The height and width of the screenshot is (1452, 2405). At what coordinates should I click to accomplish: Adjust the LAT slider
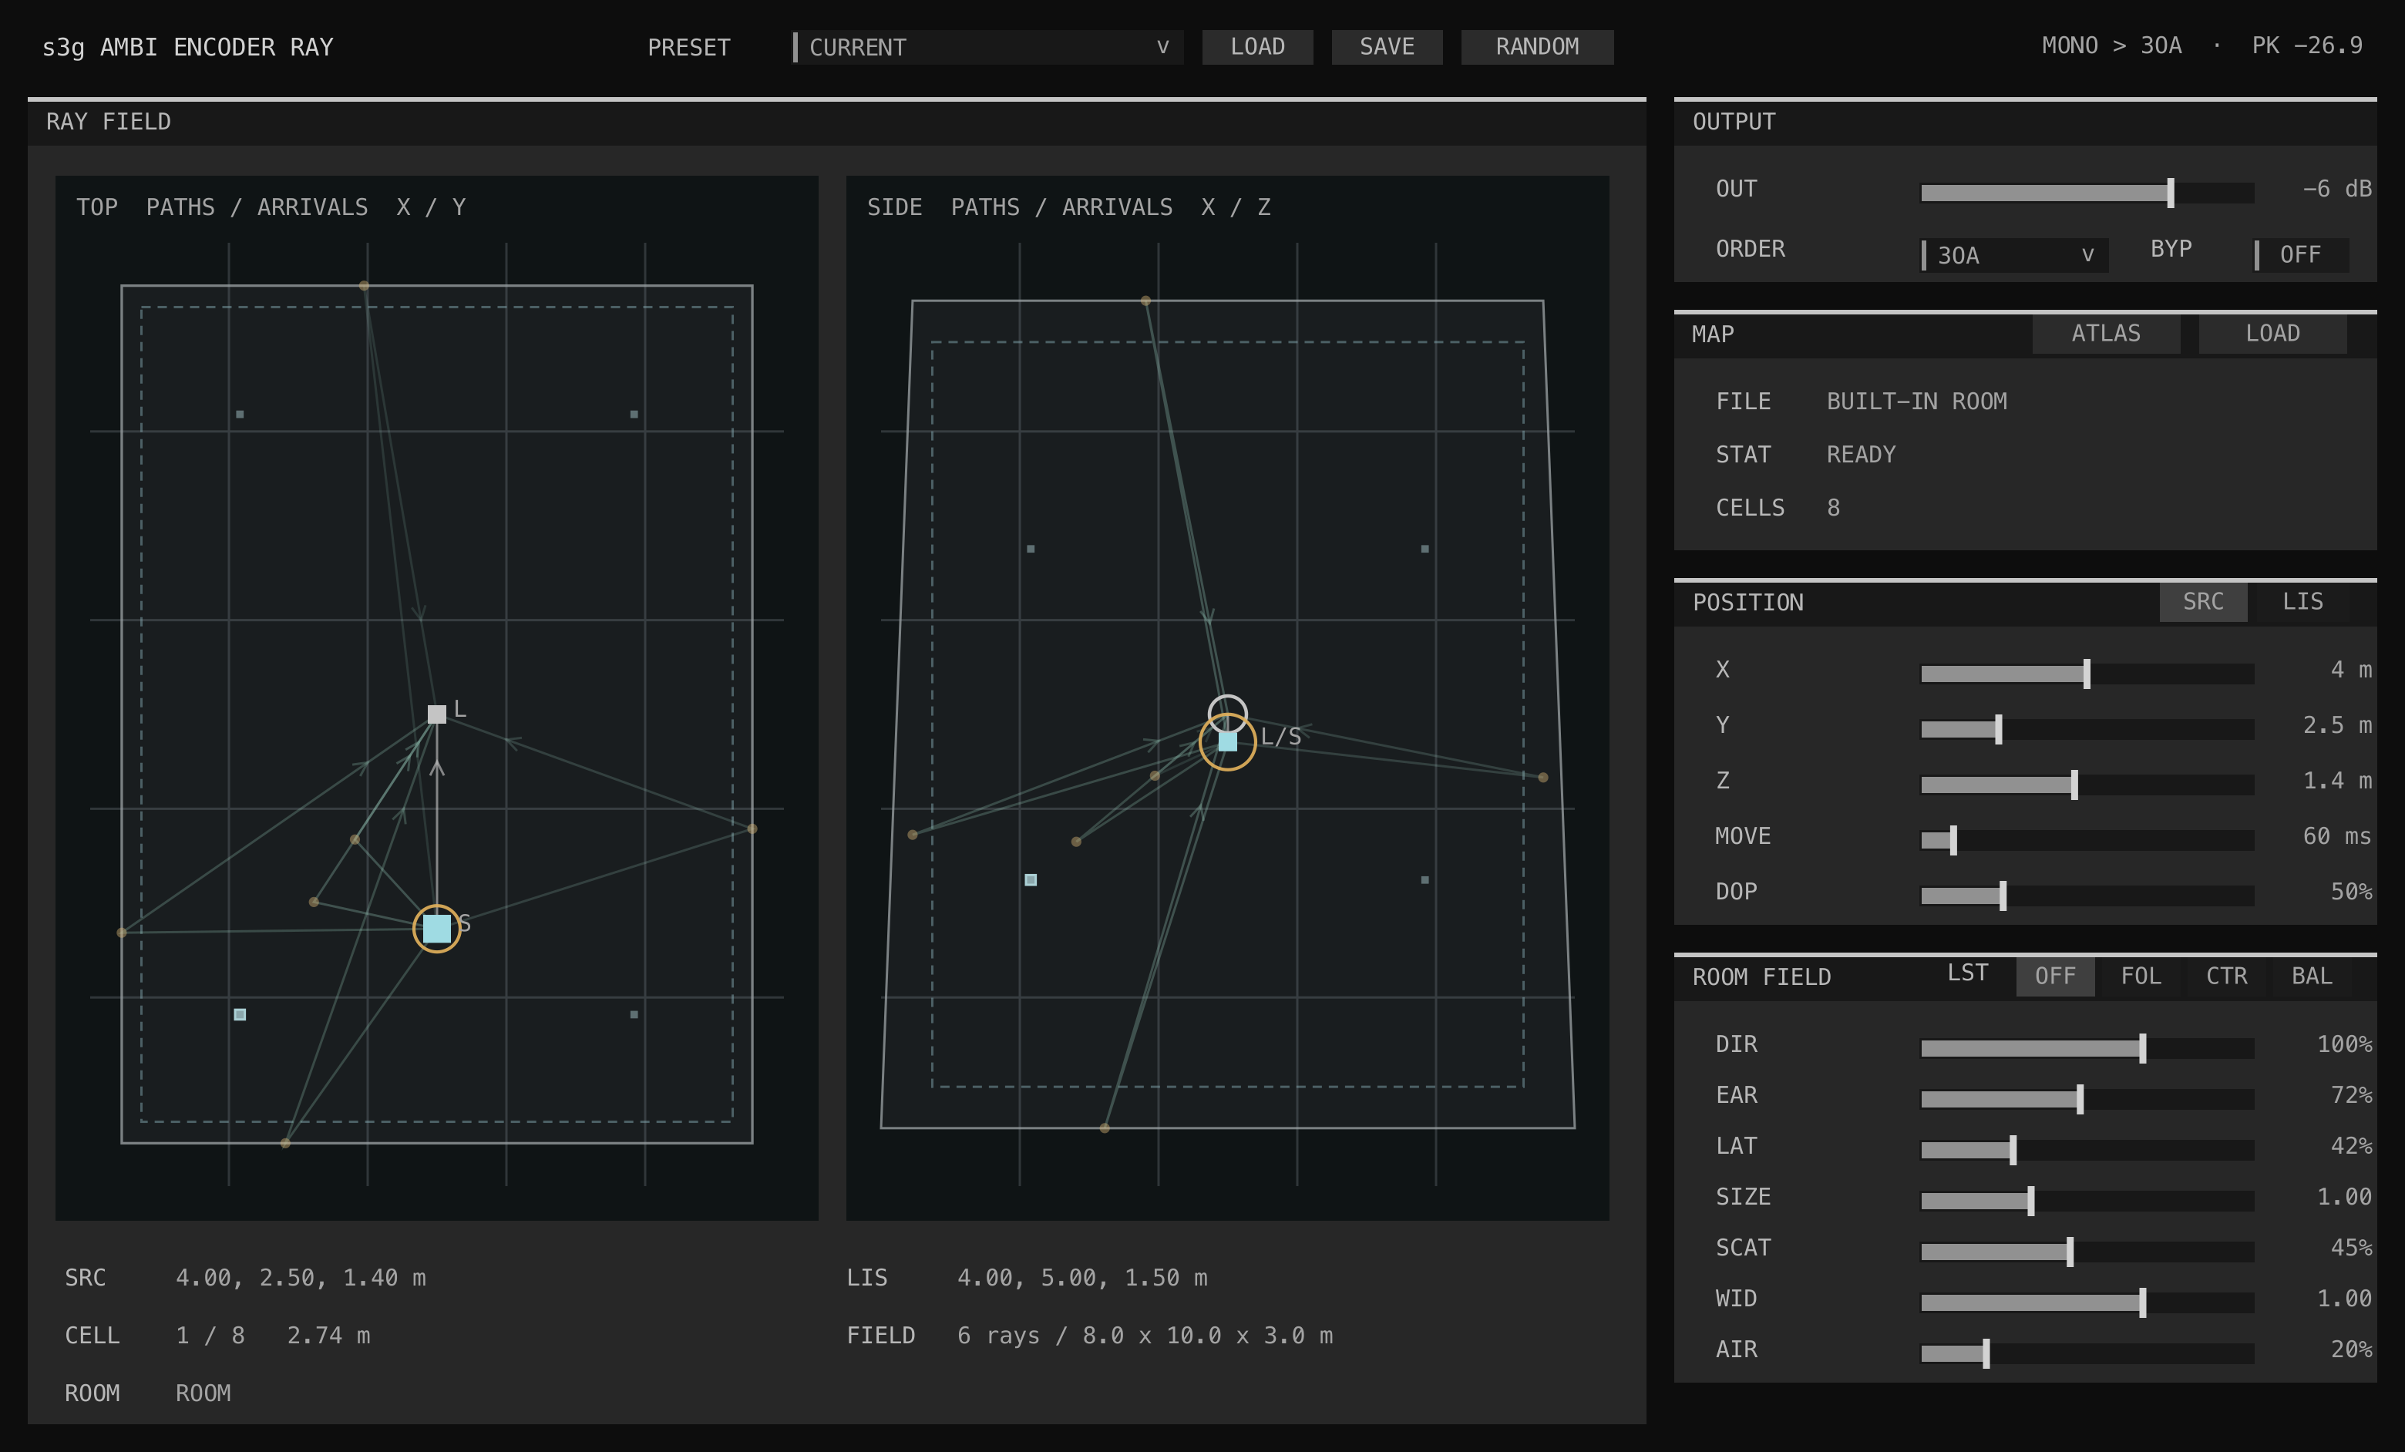point(2087,1150)
